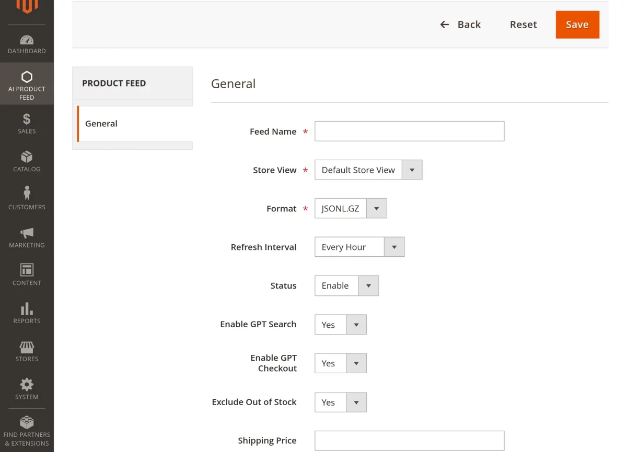Open the Refresh Interval dropdown

394,247
